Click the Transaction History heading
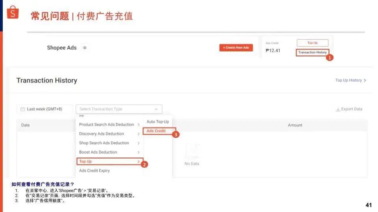The width and height of the screenshot is (378, 212). pyautogui.click(x=47, y=80)
